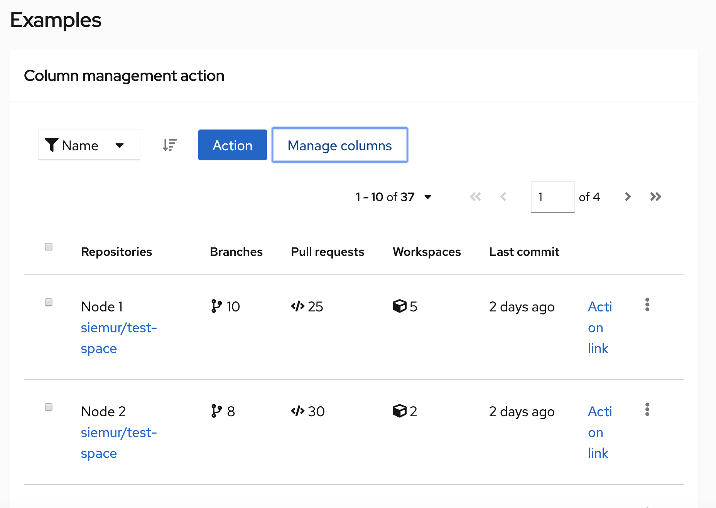Click the Last commit column header

(x=524, y=252)
